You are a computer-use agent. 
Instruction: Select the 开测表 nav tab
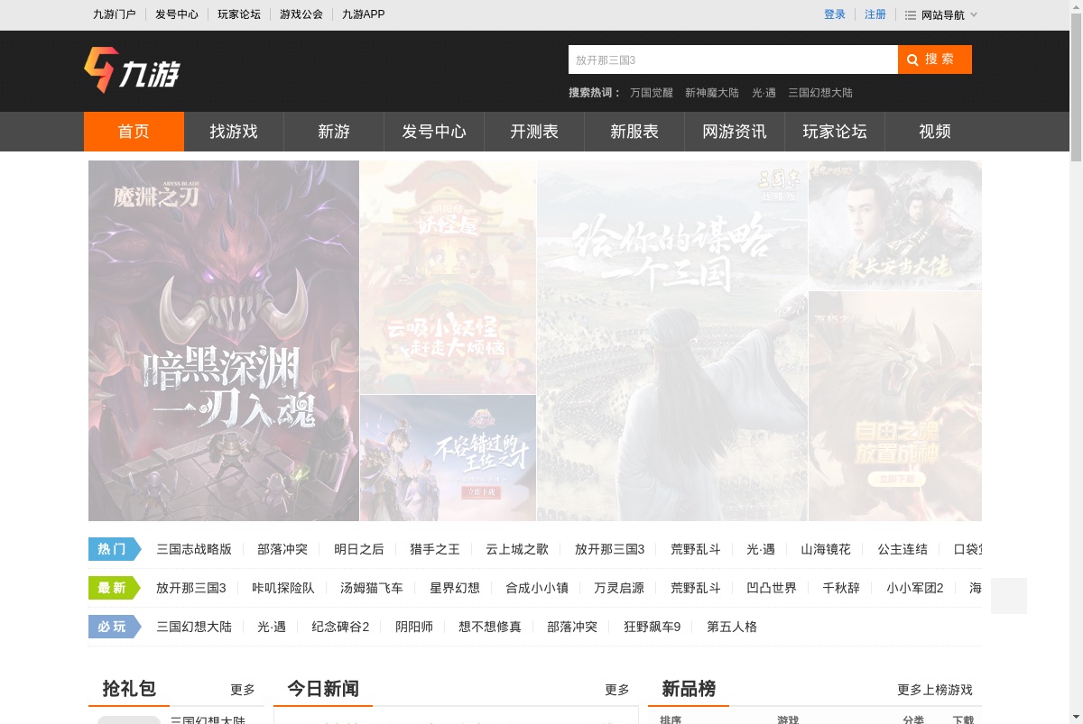click(534, 132)
